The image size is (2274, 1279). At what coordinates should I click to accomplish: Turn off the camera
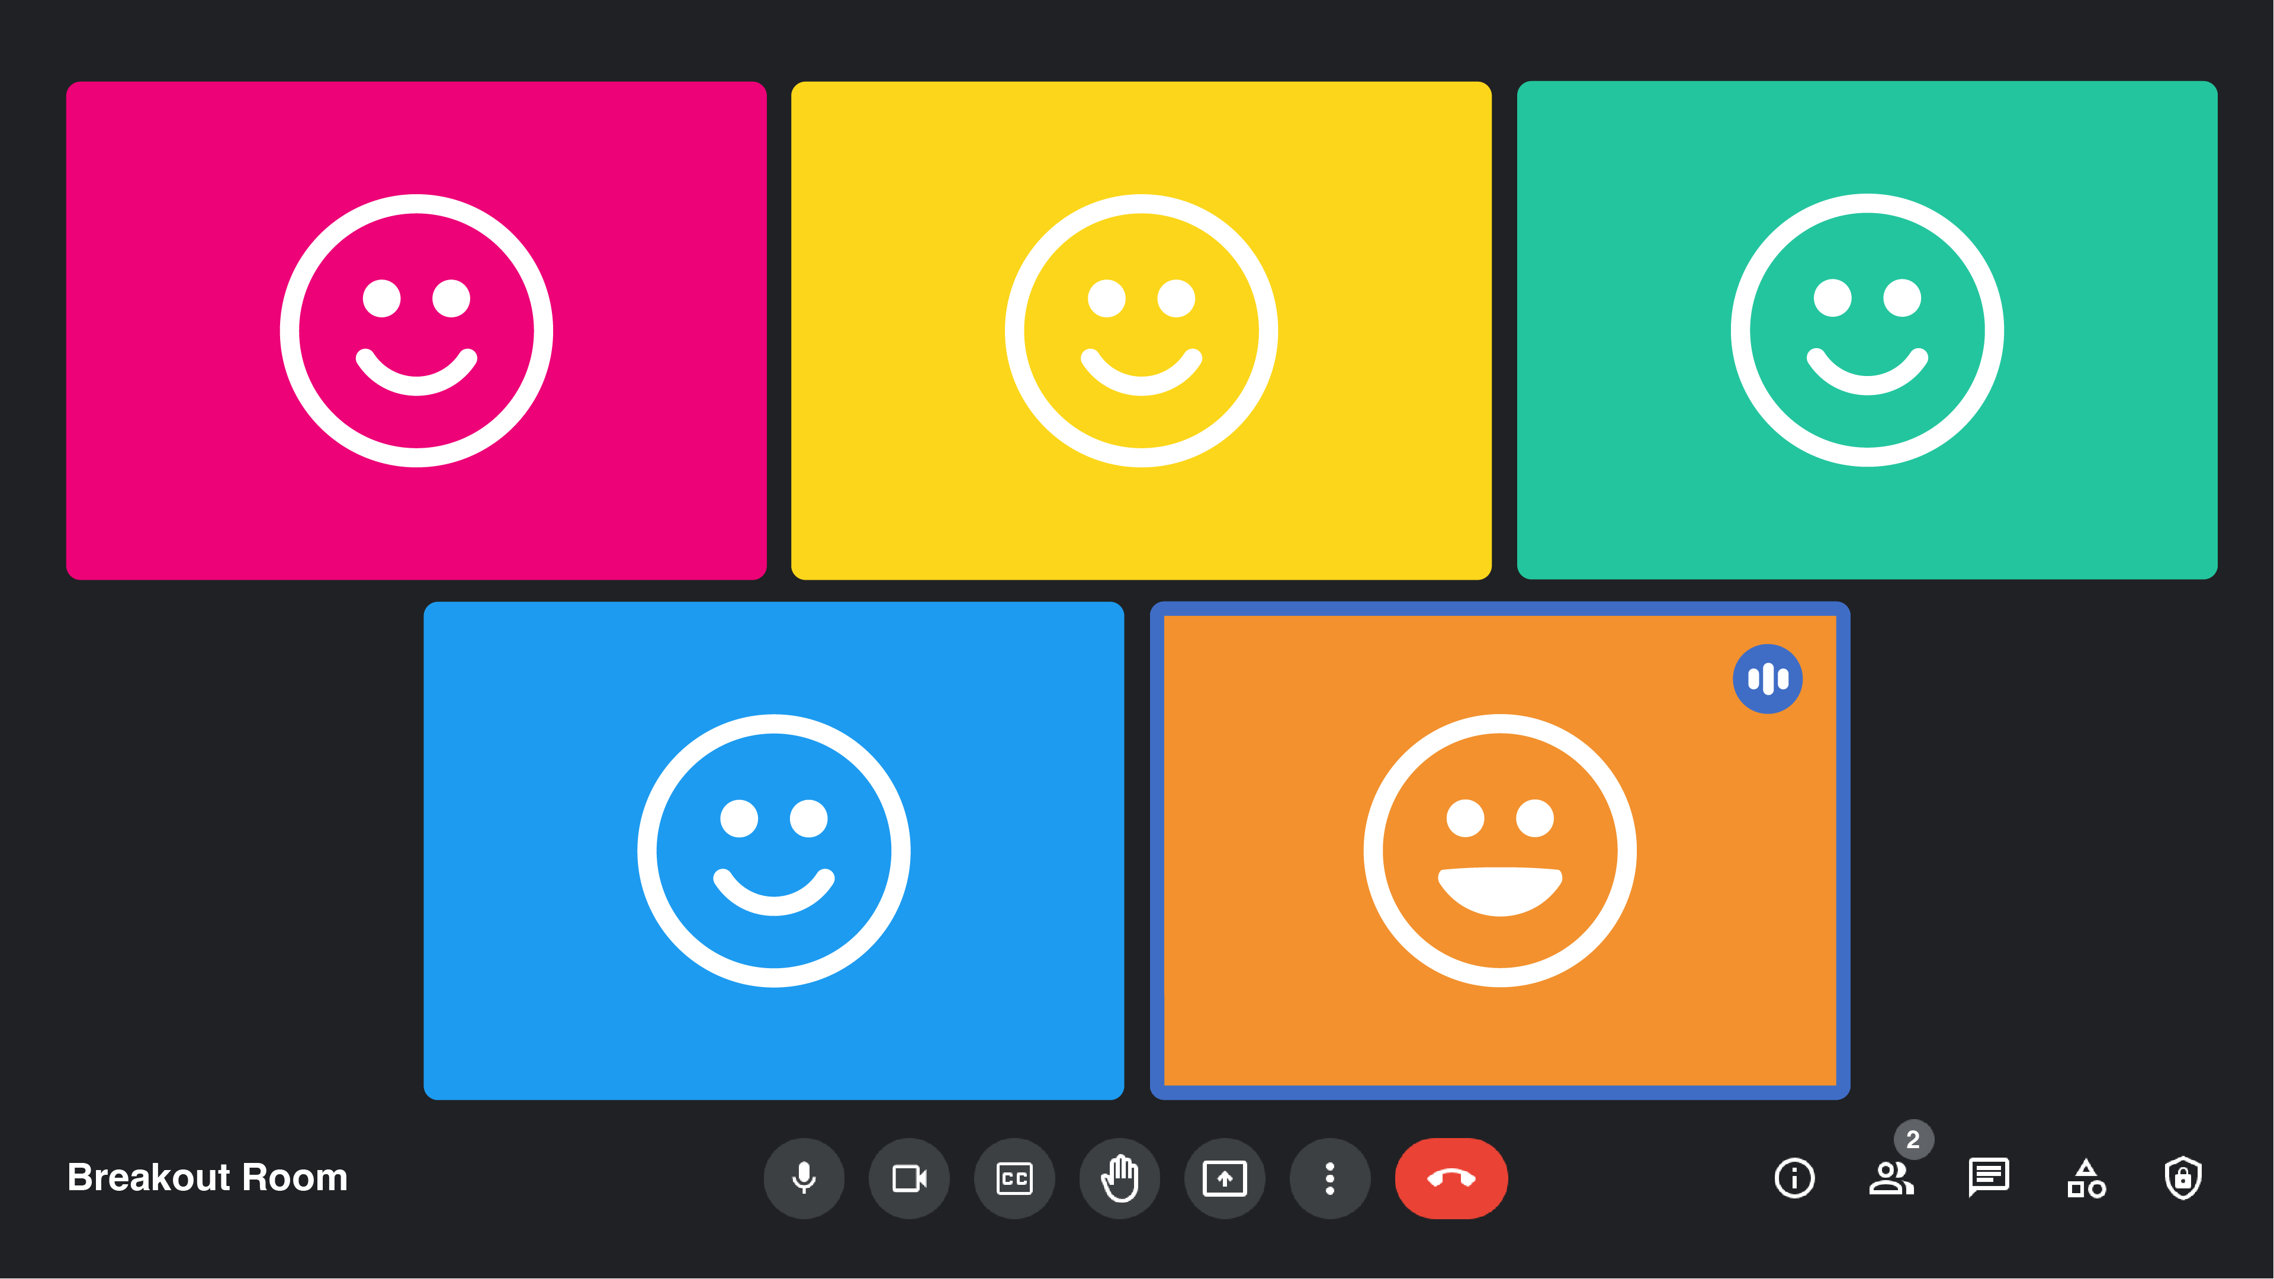coord(908,1178)
